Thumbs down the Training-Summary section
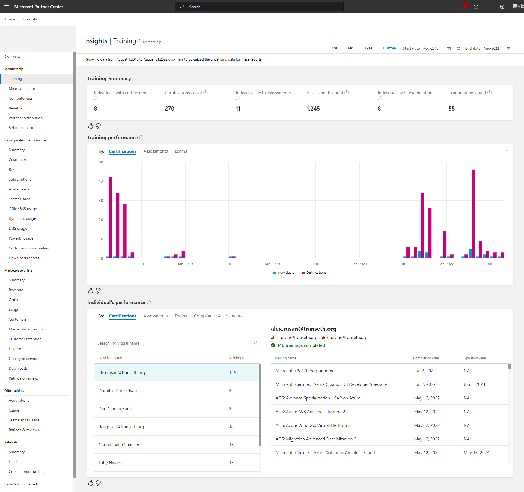Screen dimensions: 524x492 tap(98, 126)
